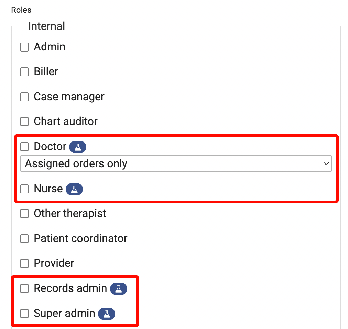Viewport: 348px width, 329px height.
Task: Tick the Provider checkbox
Action: click(x=24, y=263)
